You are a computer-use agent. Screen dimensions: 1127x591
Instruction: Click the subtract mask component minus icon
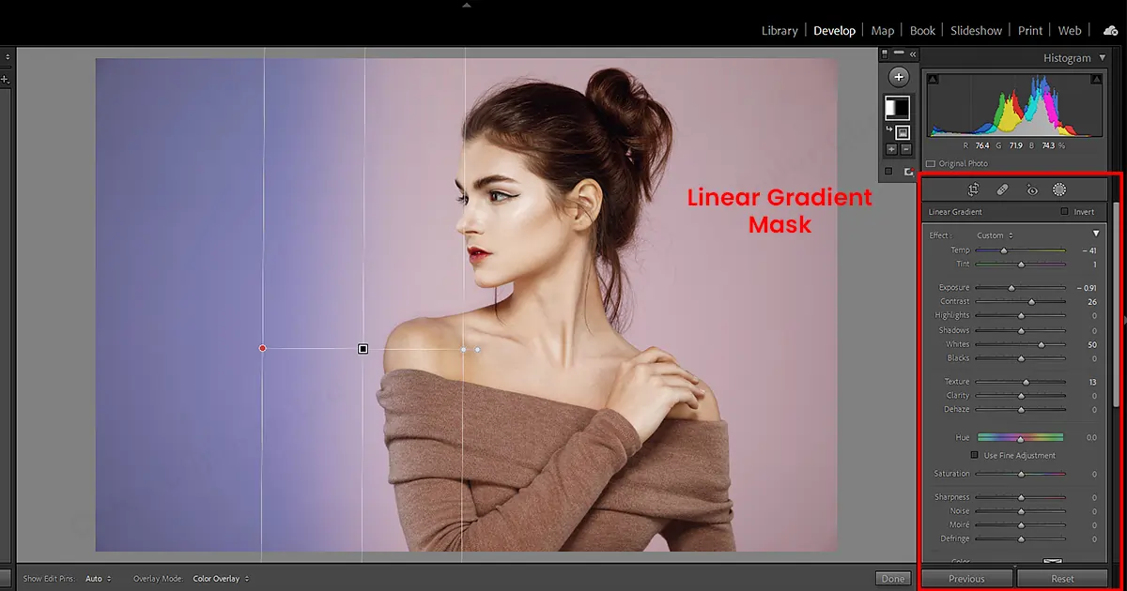[906, 148]
